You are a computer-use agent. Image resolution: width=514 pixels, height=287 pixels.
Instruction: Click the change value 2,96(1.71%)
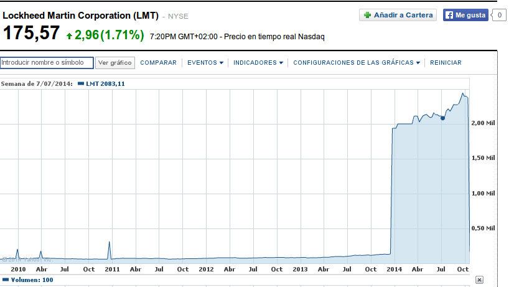[109, 35]
